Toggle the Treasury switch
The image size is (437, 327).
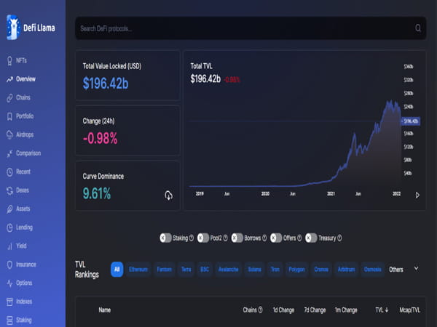(x=311, y=238)
